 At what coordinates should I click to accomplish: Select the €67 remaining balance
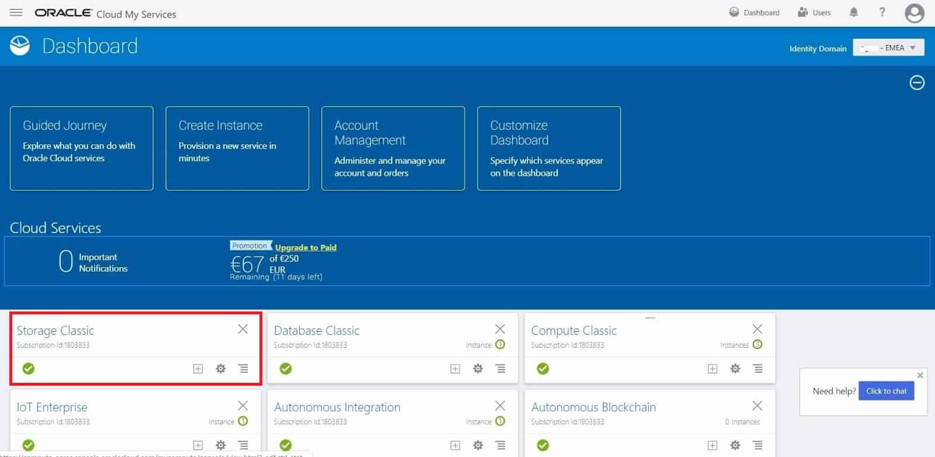[247, 264]
